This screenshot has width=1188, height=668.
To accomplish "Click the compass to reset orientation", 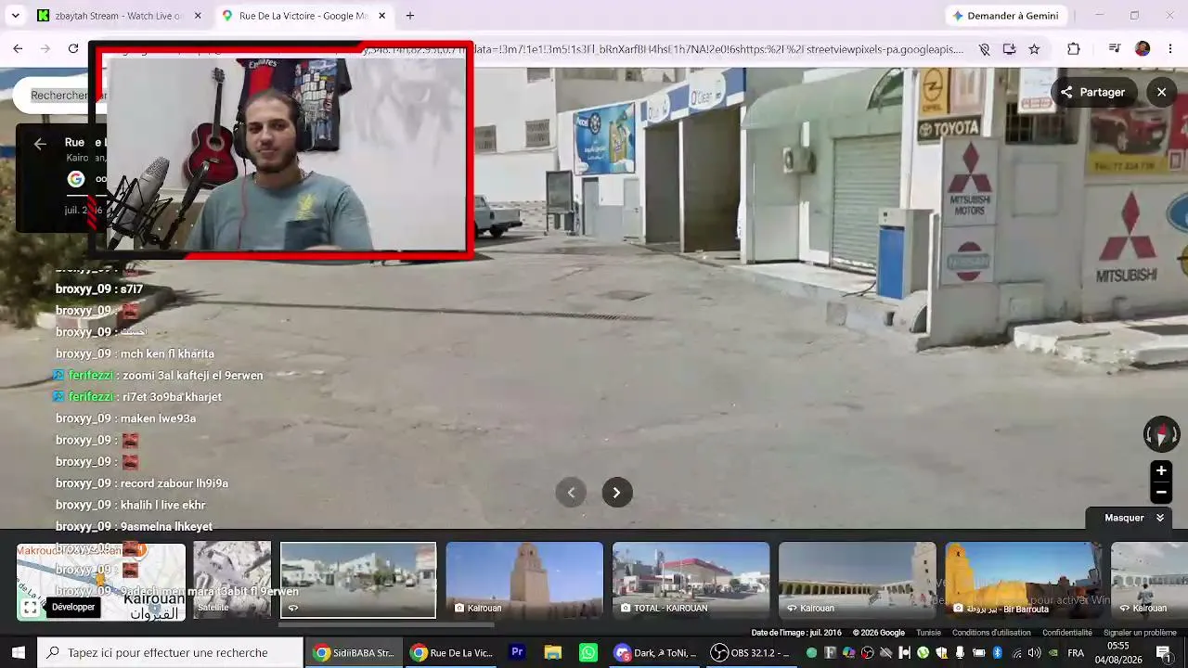I will coord(1161,434).
